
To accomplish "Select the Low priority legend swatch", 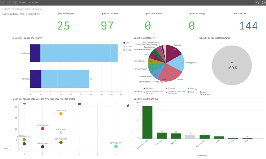I will coord(124,43).
